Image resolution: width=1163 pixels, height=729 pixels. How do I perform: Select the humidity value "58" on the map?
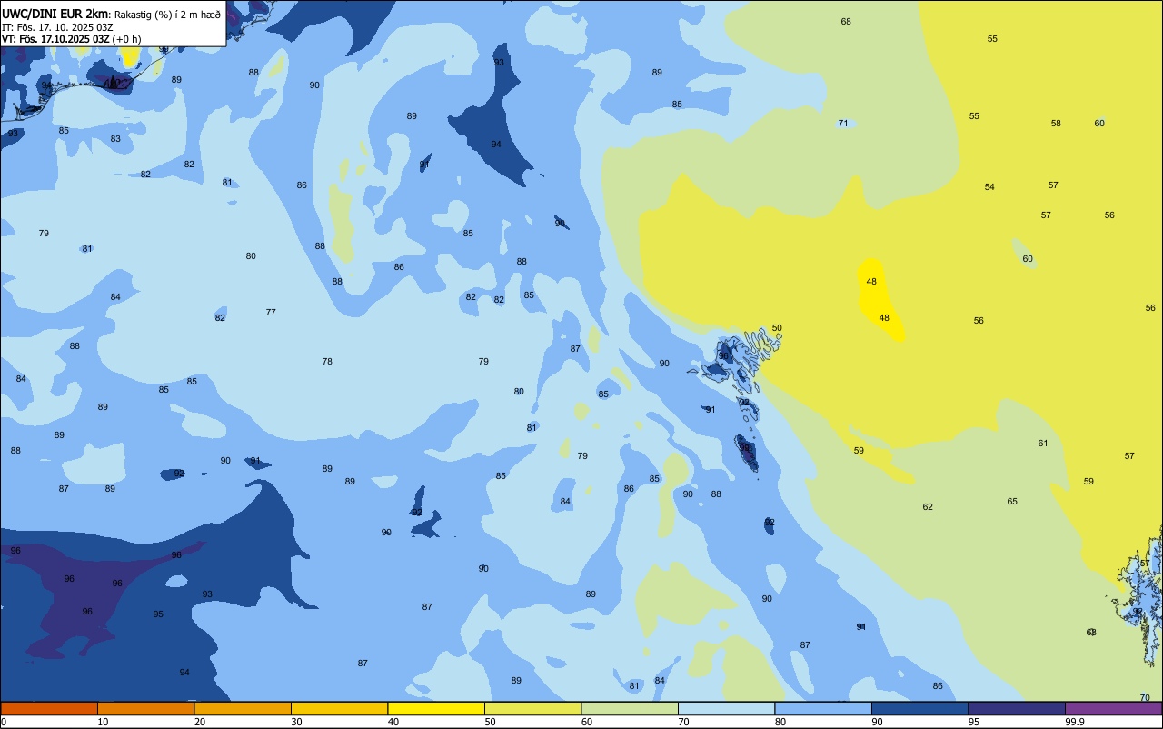(x=1056, y=124)
